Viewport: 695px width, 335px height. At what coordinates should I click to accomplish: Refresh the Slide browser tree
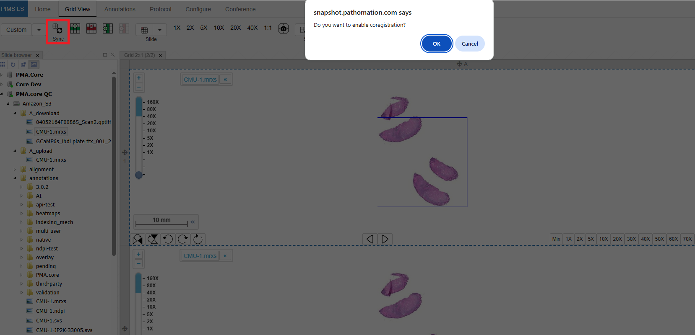point(13,64)
